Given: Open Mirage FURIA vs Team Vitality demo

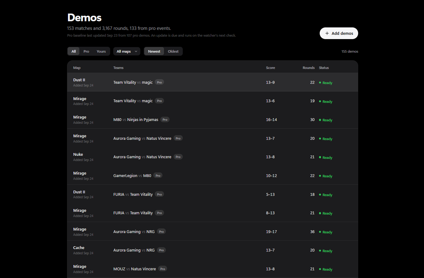Looking at the screenshot, I should pos(213,213).
